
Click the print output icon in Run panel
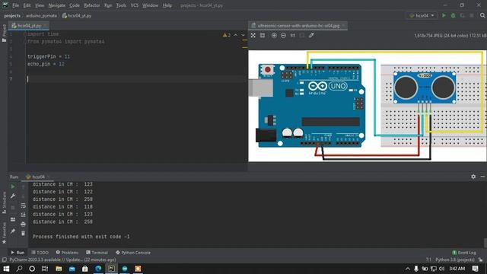coord(23,224)
